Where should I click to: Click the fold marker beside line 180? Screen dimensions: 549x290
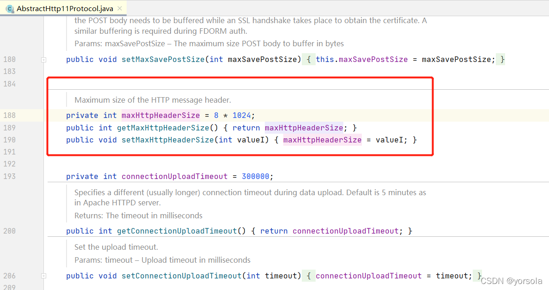pyautogui.click(x=43, y=59)
